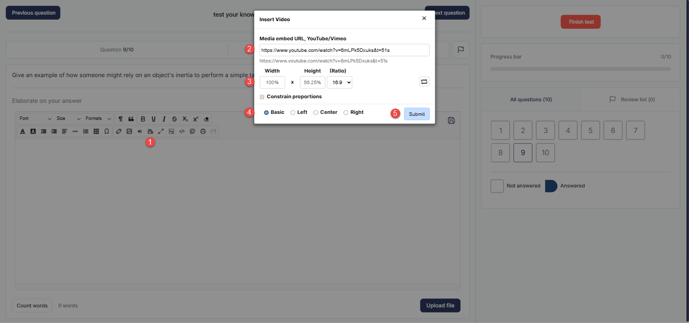This screenshot has height=323, width=689.
Task: Switch to All questions tab
Action: tap(531, 100)
